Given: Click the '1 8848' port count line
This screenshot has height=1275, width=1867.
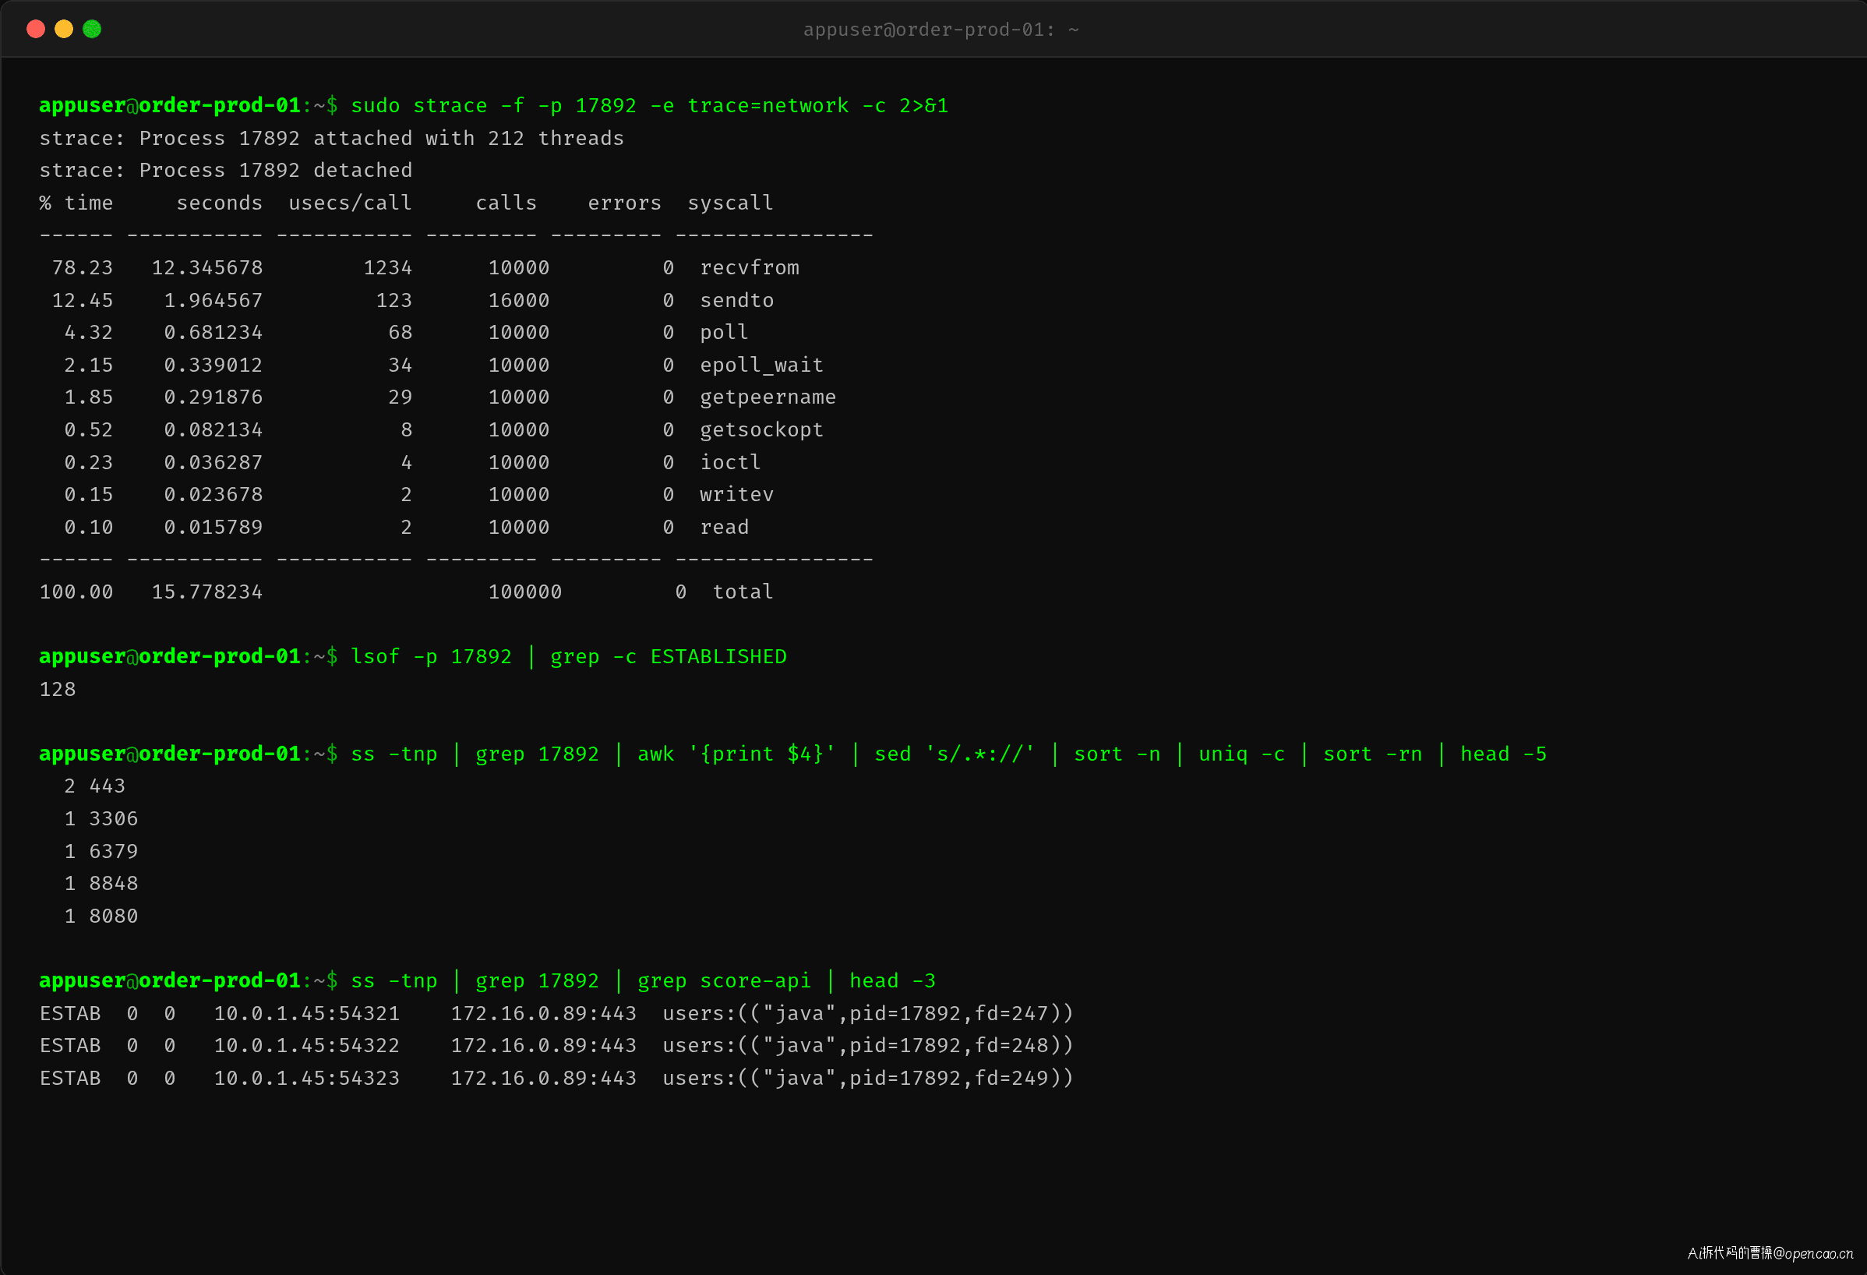Looking at the screenshot, I should pyautogui.click(x=101, y=883).
